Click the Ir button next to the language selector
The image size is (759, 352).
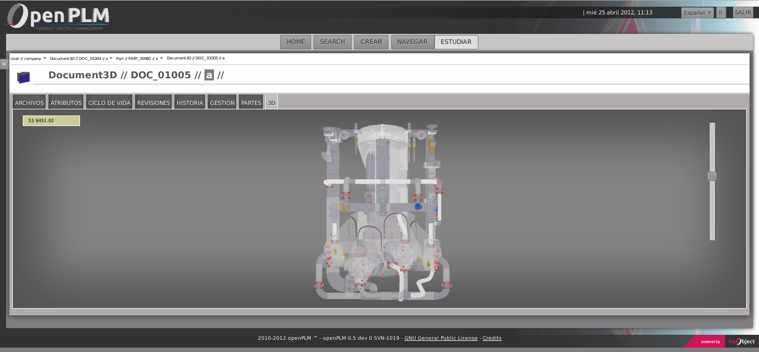click(x=721, y=12)
